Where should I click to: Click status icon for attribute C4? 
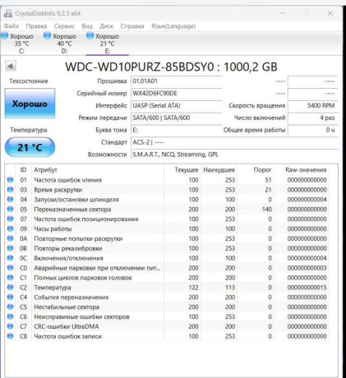click(10, 297)
